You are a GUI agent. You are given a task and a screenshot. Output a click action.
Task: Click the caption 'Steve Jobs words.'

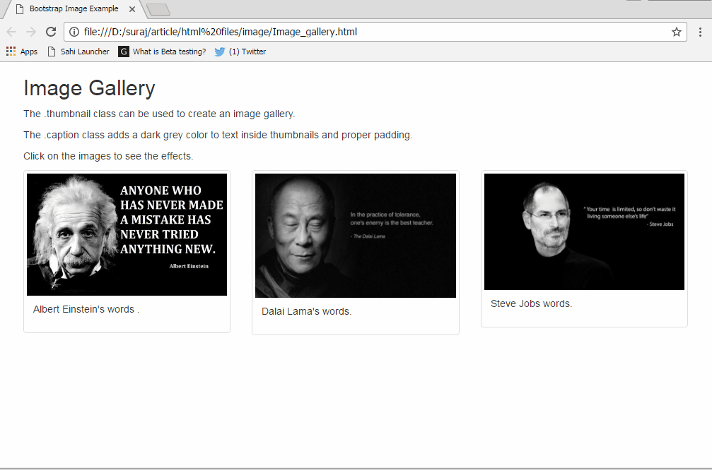pyautogui.click(x=531, y=303)
